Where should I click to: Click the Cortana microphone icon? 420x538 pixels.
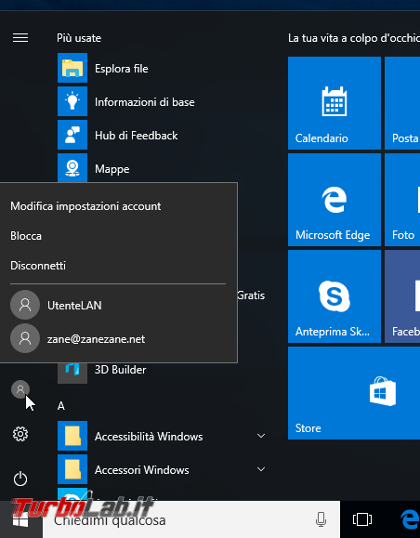[321, 519]
